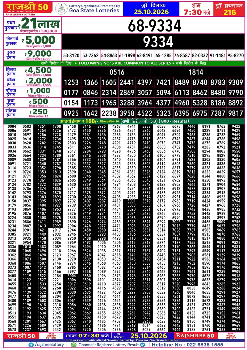
Task: Select fifth prize number 0177
Action: click(x=71, y=93)
